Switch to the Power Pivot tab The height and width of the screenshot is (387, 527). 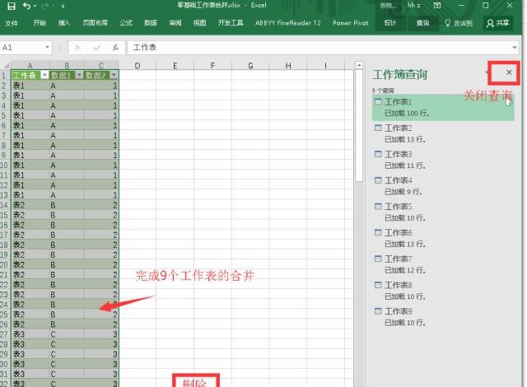(350, 23)
